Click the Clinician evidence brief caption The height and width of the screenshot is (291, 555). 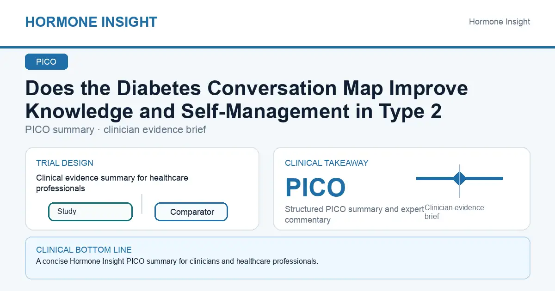(x=454, y=212)
